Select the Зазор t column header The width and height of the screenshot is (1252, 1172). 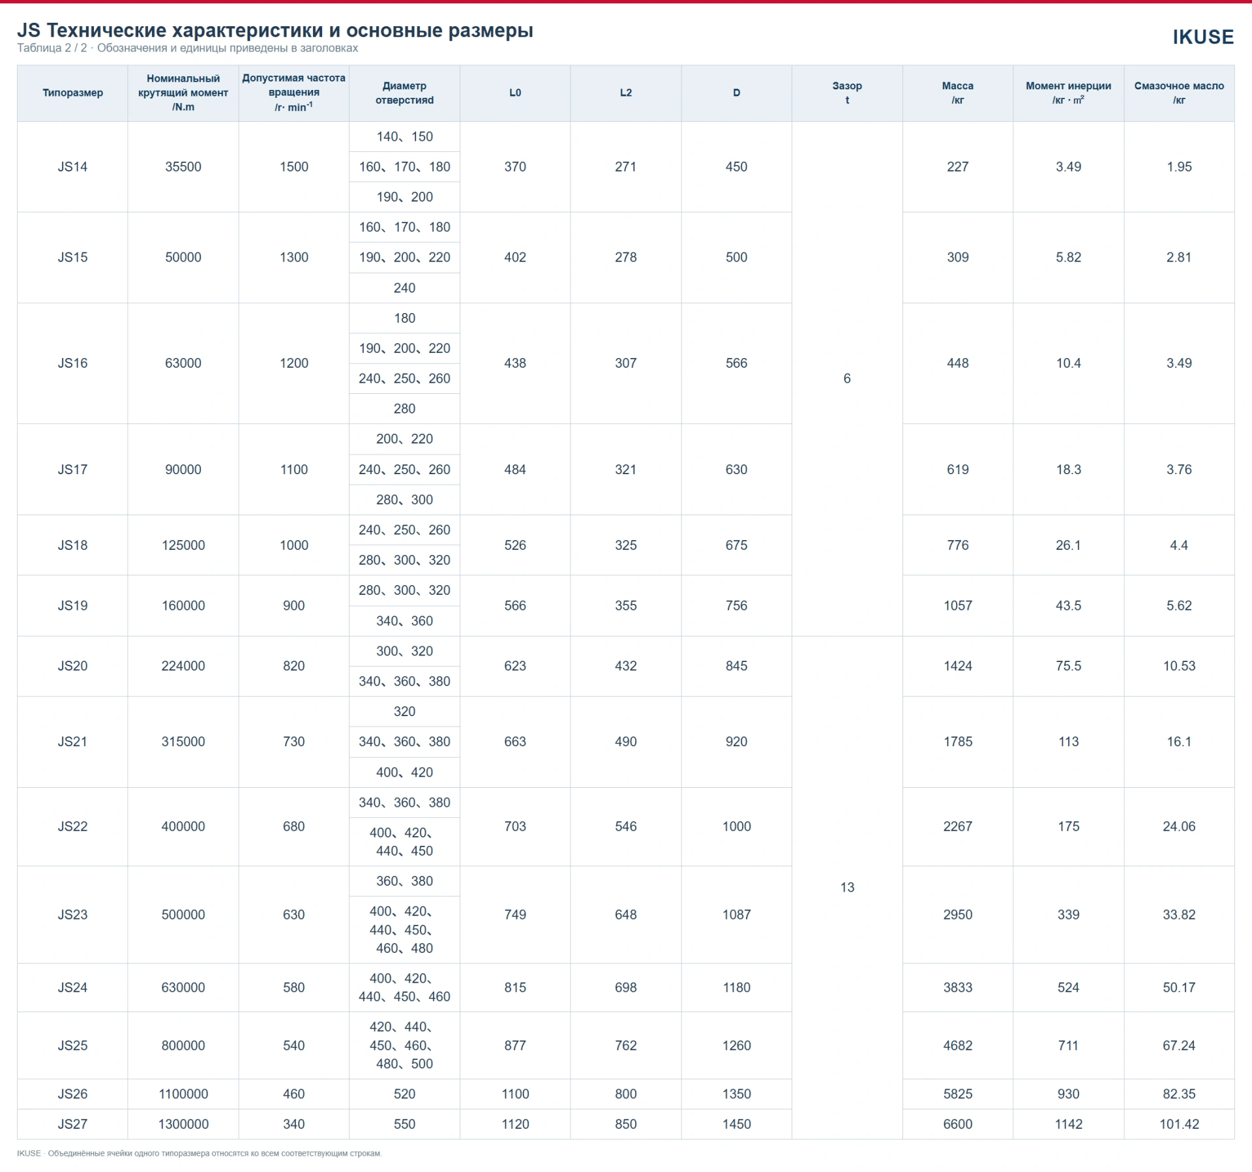[847, 93]
